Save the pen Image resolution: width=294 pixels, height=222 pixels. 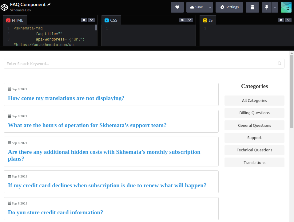196,7
